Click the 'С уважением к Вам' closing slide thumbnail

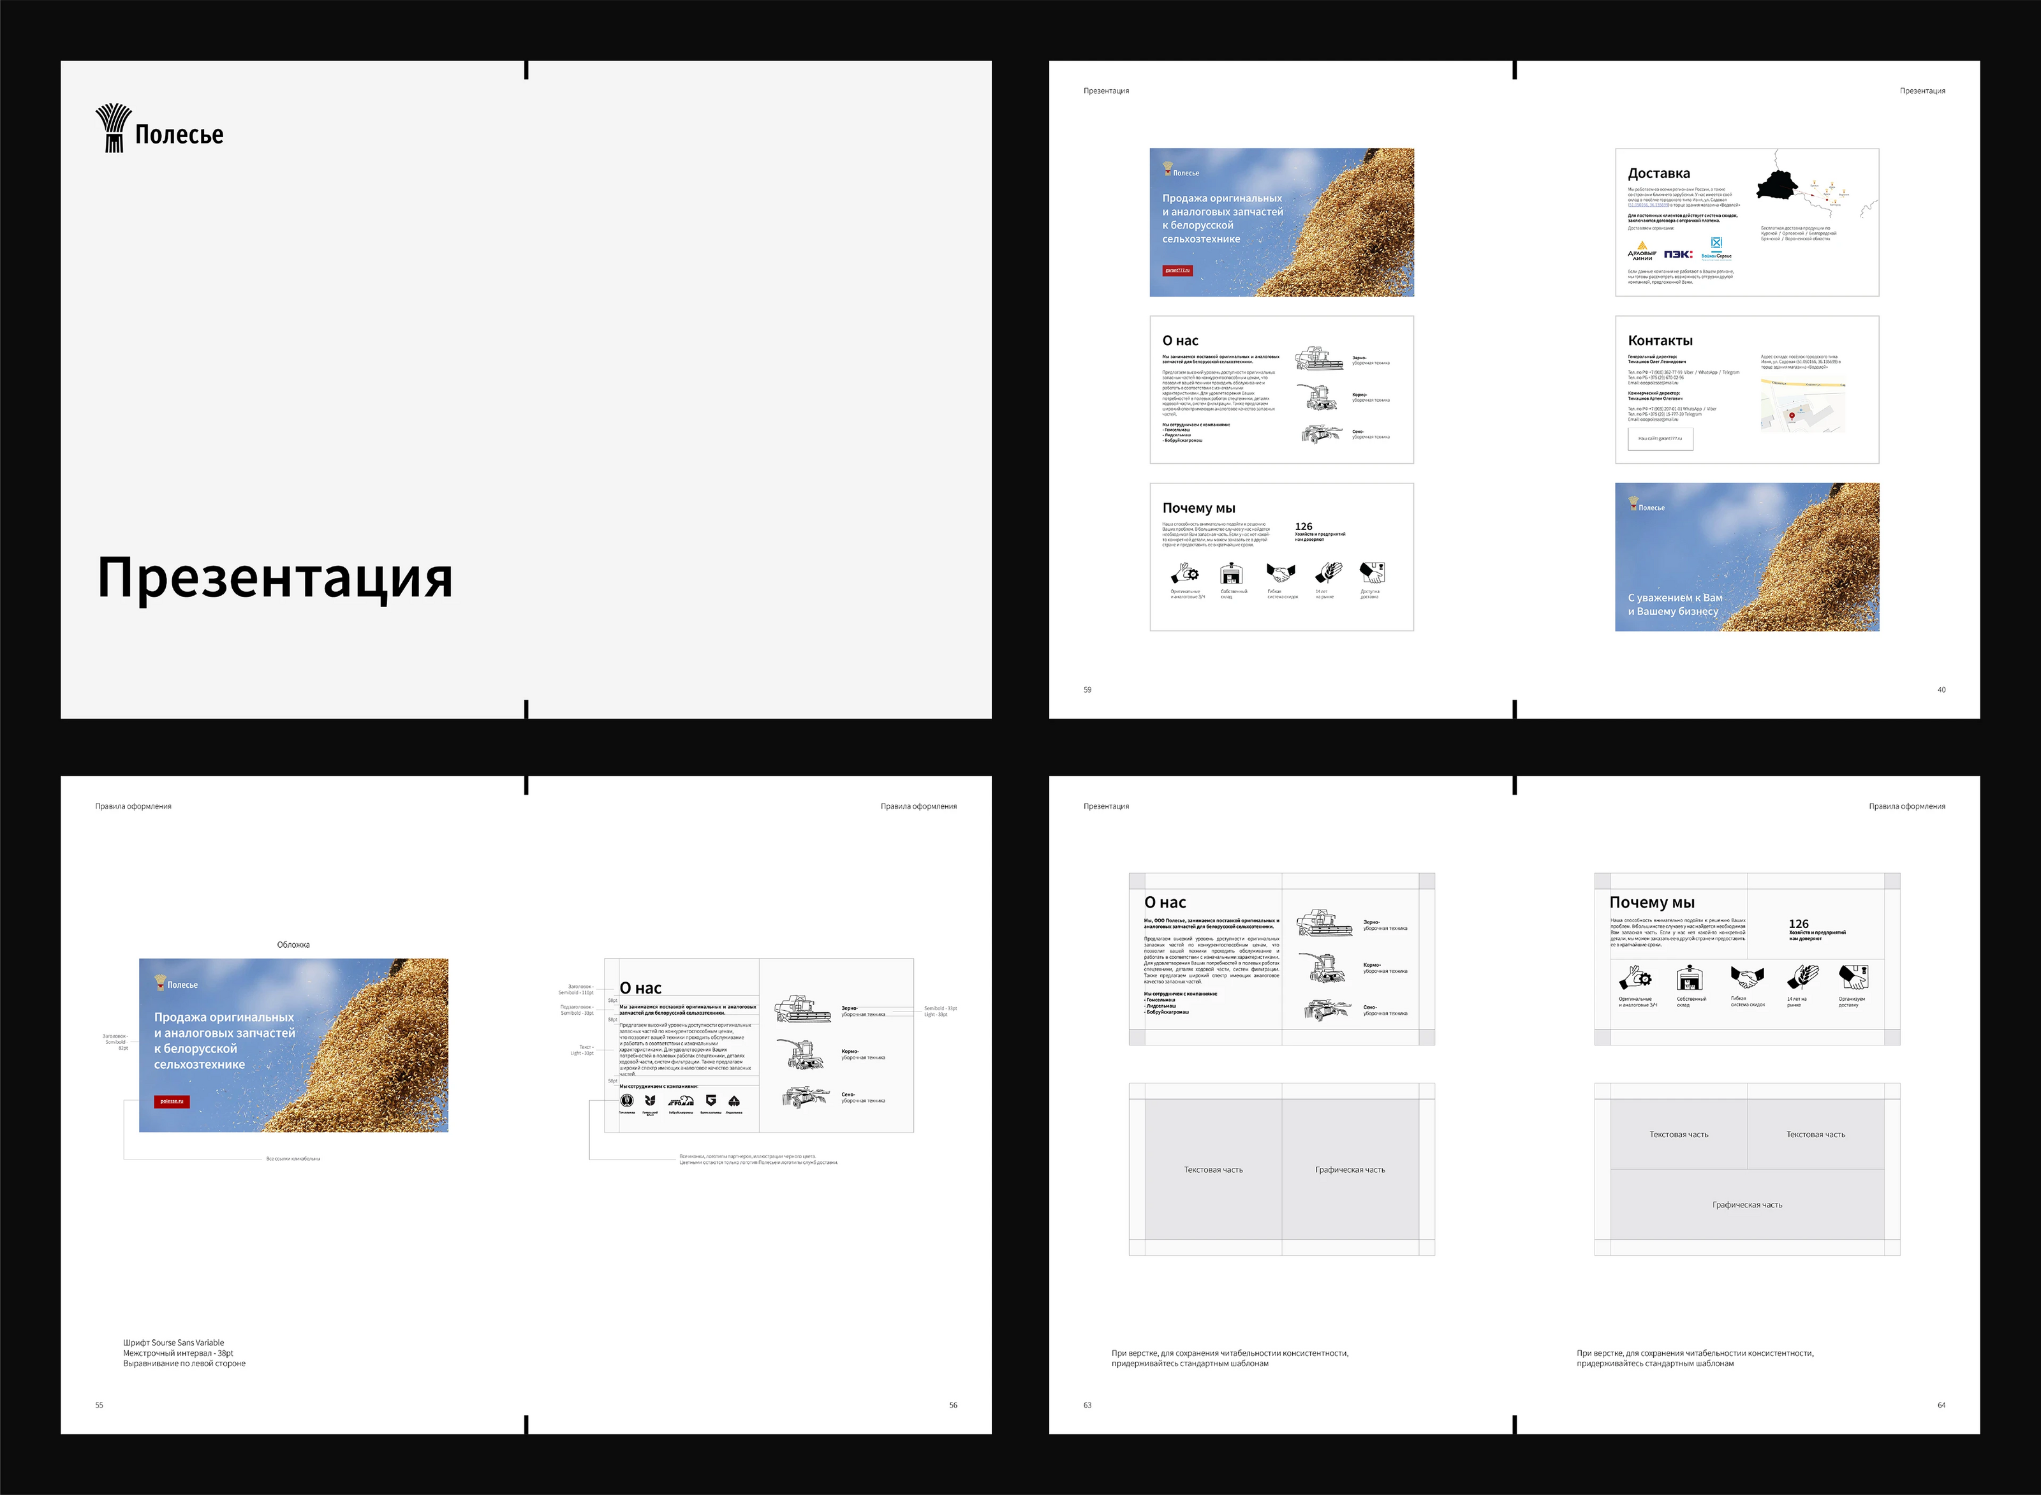tap(1747, 557)
